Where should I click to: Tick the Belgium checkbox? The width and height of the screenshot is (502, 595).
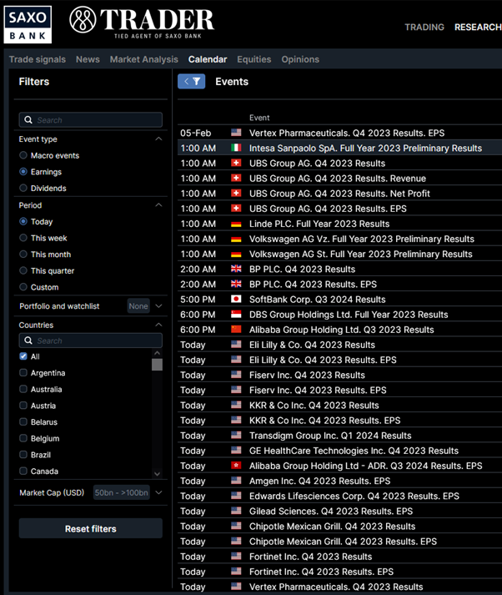click(x=23, y=438)
